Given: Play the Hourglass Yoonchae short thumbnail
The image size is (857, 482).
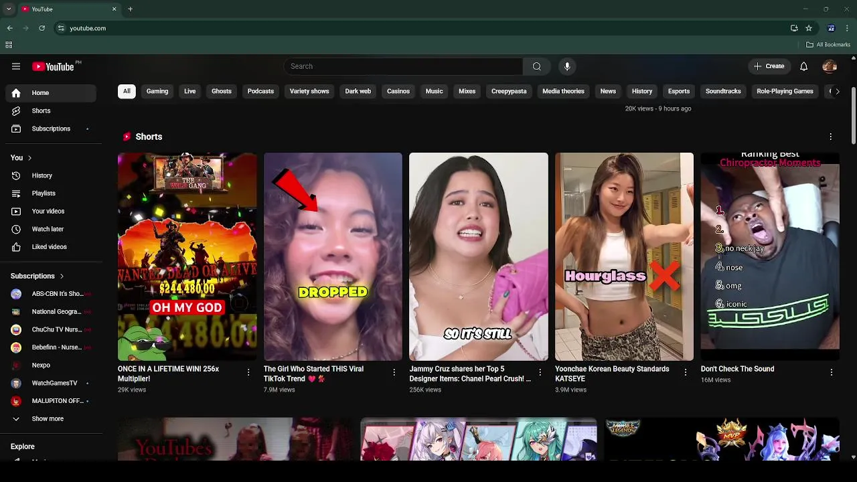Looking at the screenshot, I should pos(624,256).
